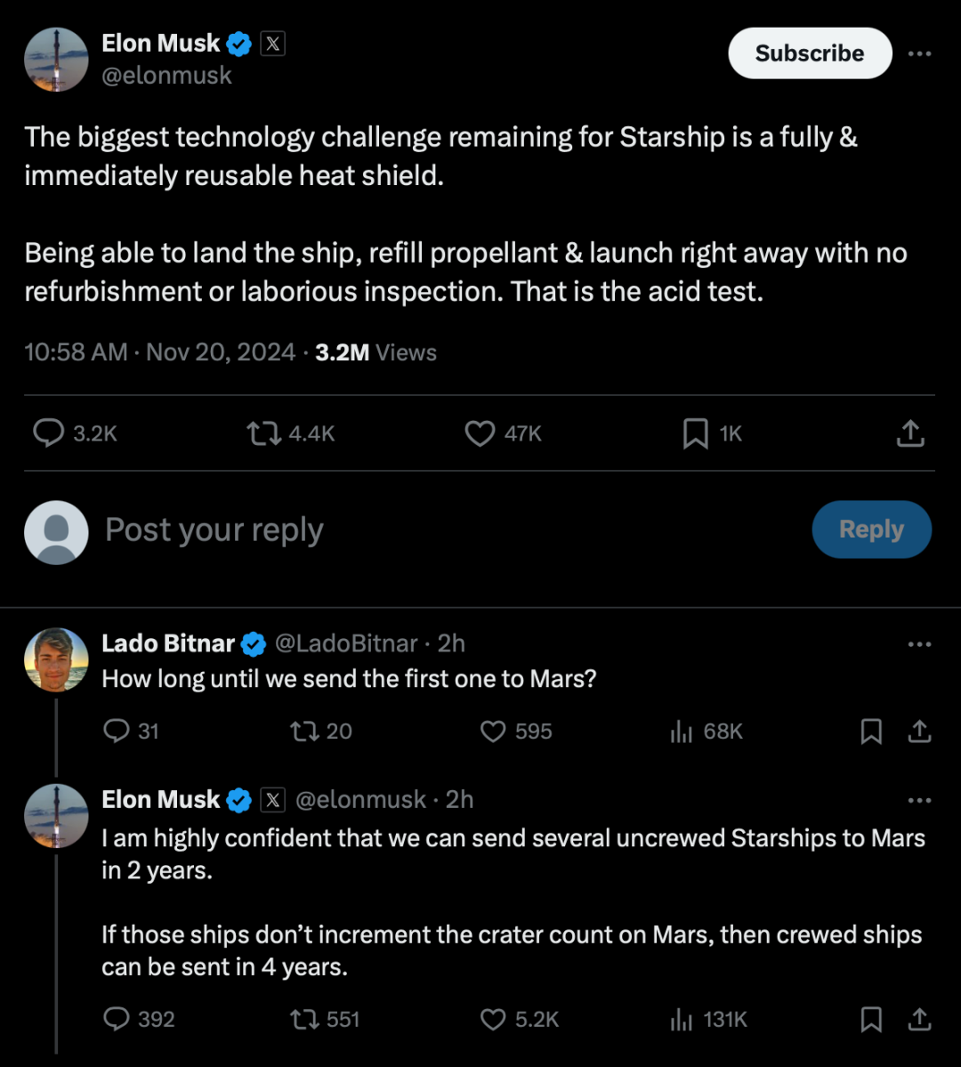
Task: Click the reply icon on the main post
Action: (x=48, y=433)
